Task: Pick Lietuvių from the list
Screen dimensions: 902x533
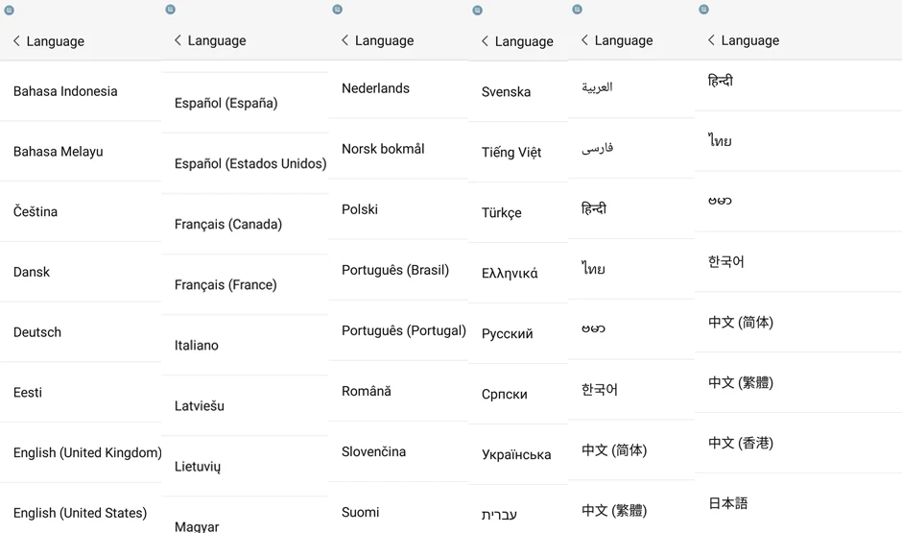Action: (x=245, y=466)
